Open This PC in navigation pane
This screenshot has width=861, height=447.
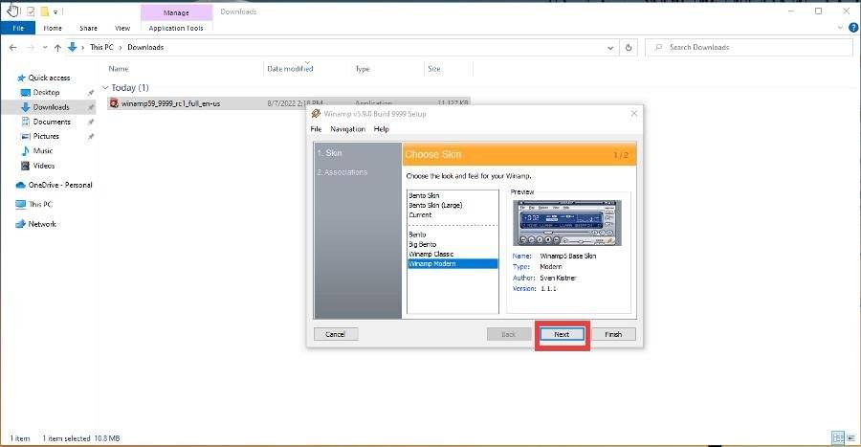coord(40,204)
